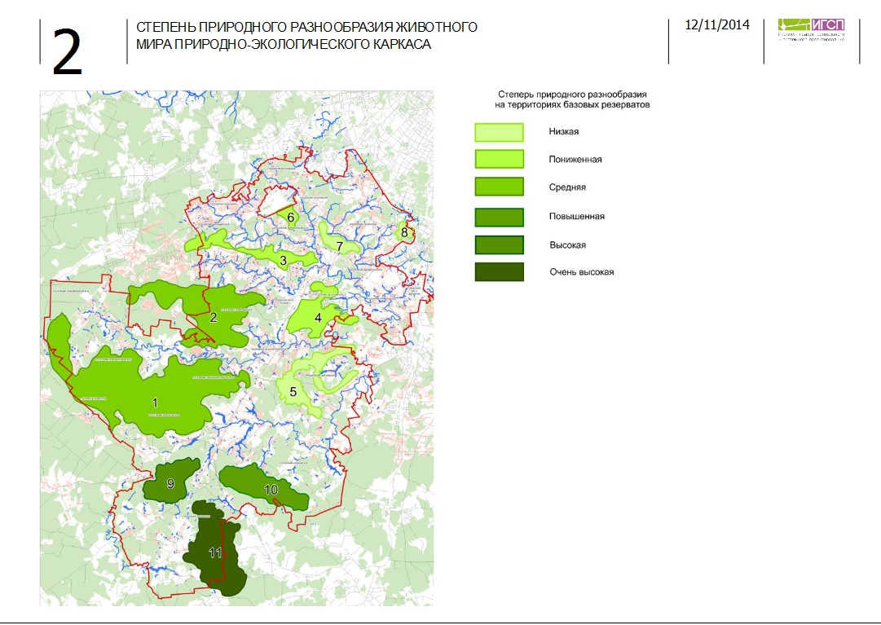Select the Средняя legend swatch
The height and width of the screenshot is (625, 881).
point(499,187)
